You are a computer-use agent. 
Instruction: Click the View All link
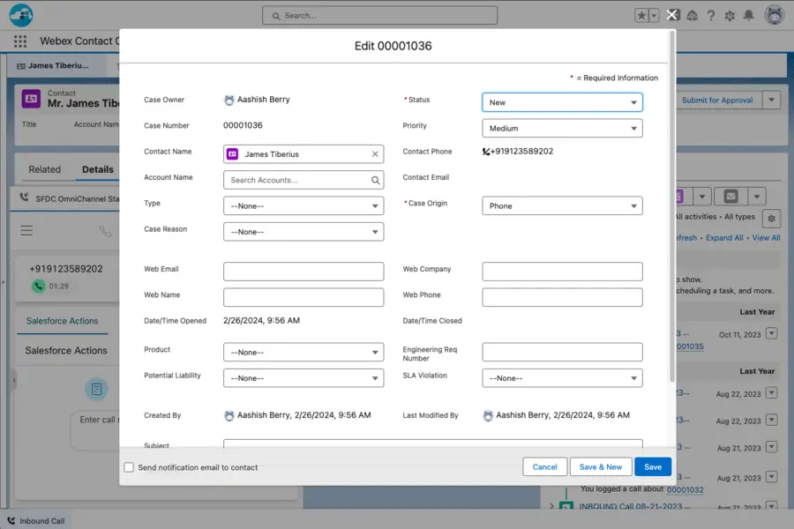[766, 238]
